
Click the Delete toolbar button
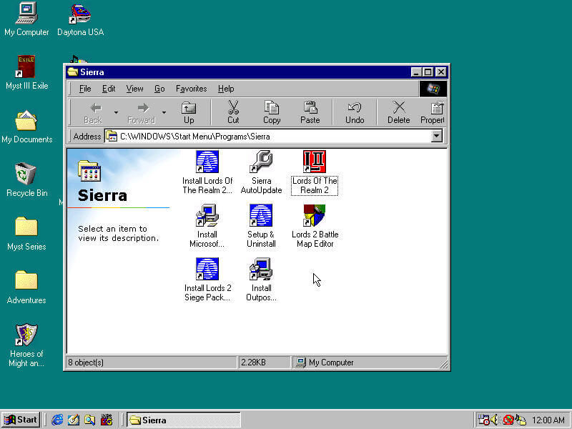(398, 112)
